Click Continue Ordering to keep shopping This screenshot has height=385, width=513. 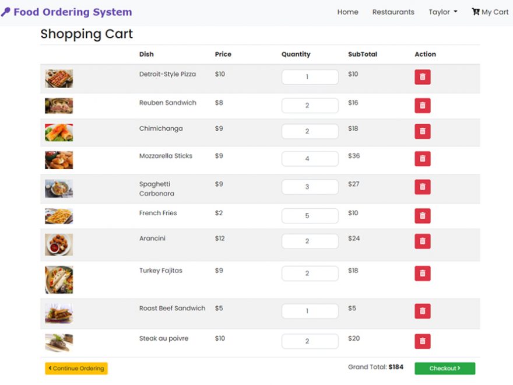pyautogui.click(x=76, y=368)
